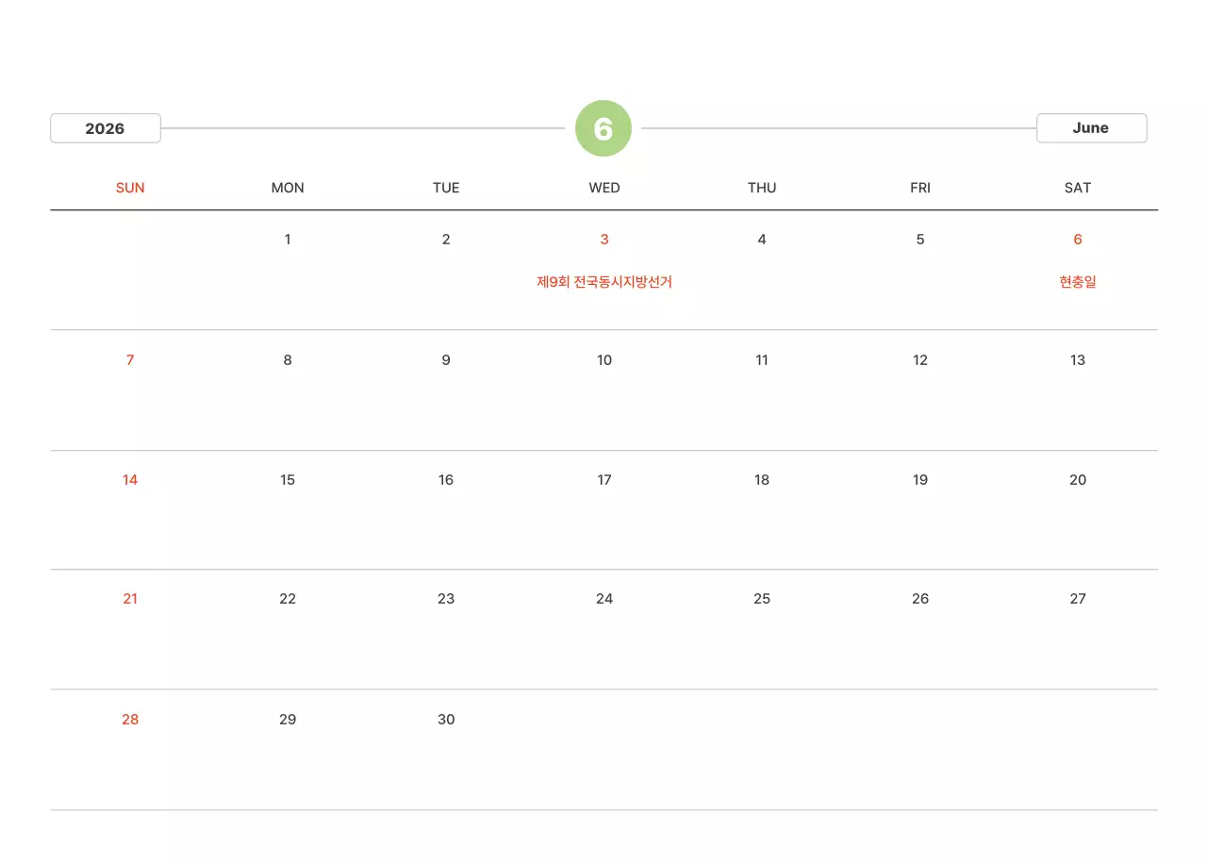Click the green circle month number 6
Screen dimensions: 1207x864
pyautogui.click(x=603, y=128)
